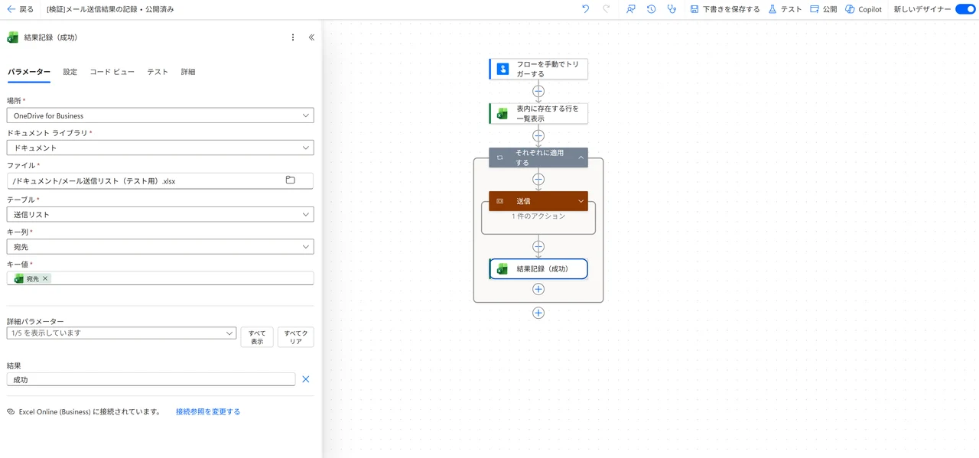Open file picker folder icon in ファイル field
This screenshot has width=979, height=458.
click(x=291, y=180)
